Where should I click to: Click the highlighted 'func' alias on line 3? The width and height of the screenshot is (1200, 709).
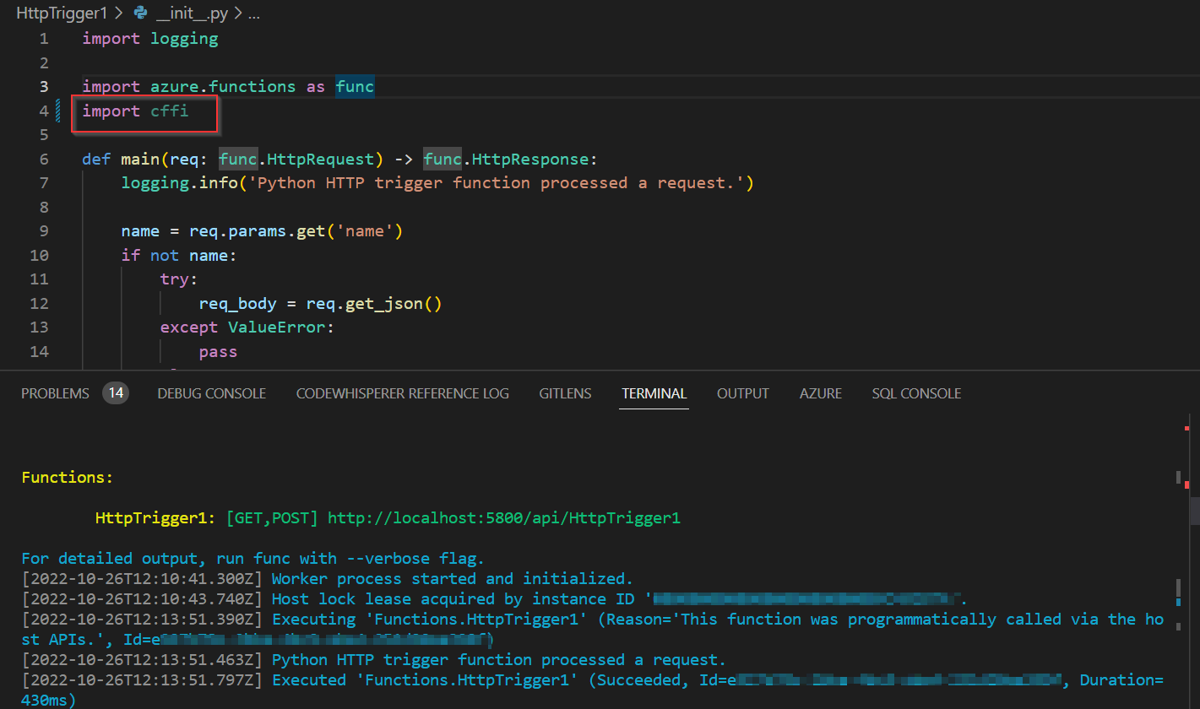355,87
